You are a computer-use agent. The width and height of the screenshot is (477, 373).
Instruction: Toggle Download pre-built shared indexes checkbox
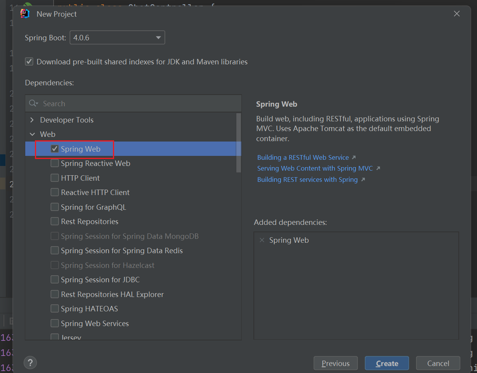point(29,62)
